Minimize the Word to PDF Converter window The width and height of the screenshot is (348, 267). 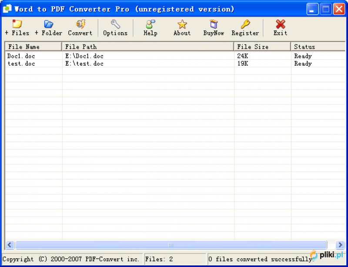tap(312, 9)
